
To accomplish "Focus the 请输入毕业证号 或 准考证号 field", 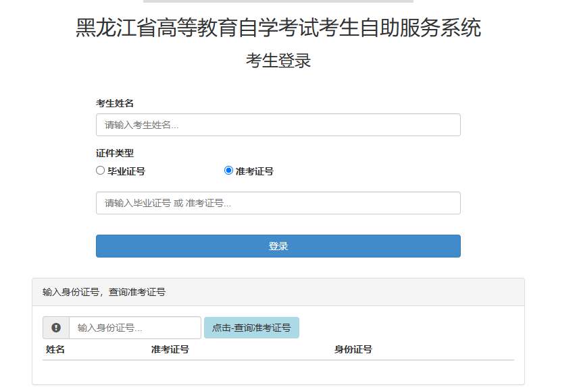I will click(278, 203).
